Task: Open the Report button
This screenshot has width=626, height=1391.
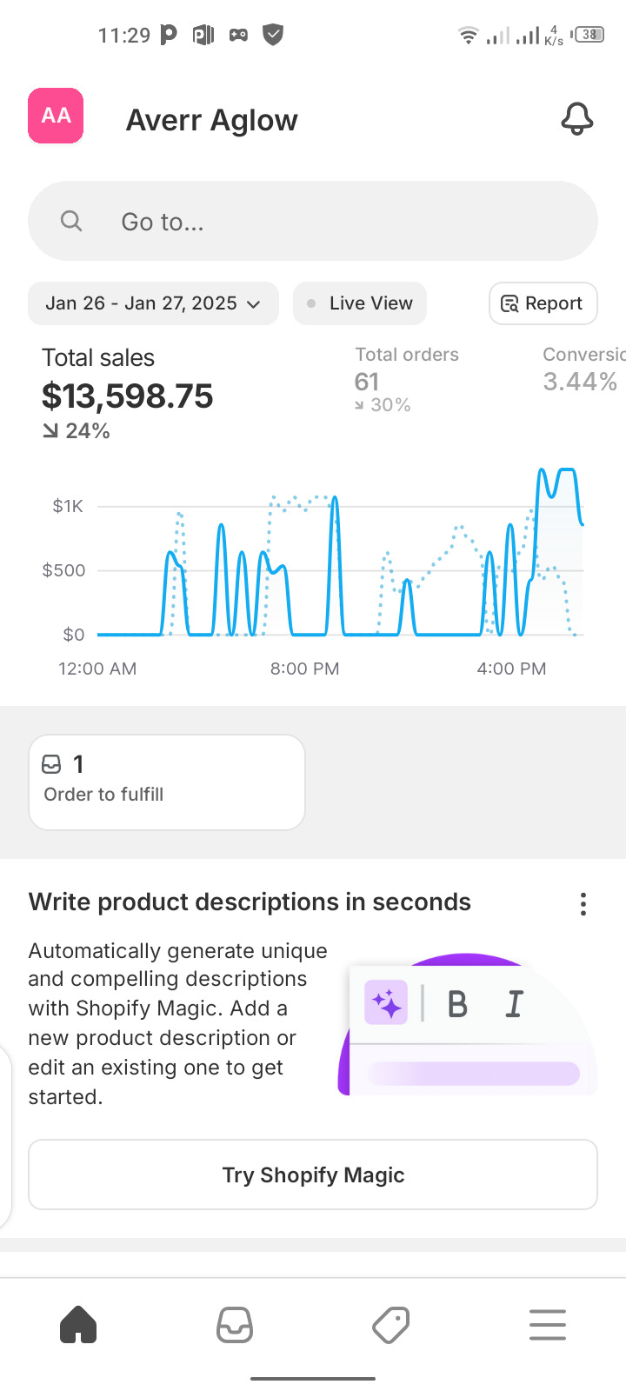Action: point(543,303)
